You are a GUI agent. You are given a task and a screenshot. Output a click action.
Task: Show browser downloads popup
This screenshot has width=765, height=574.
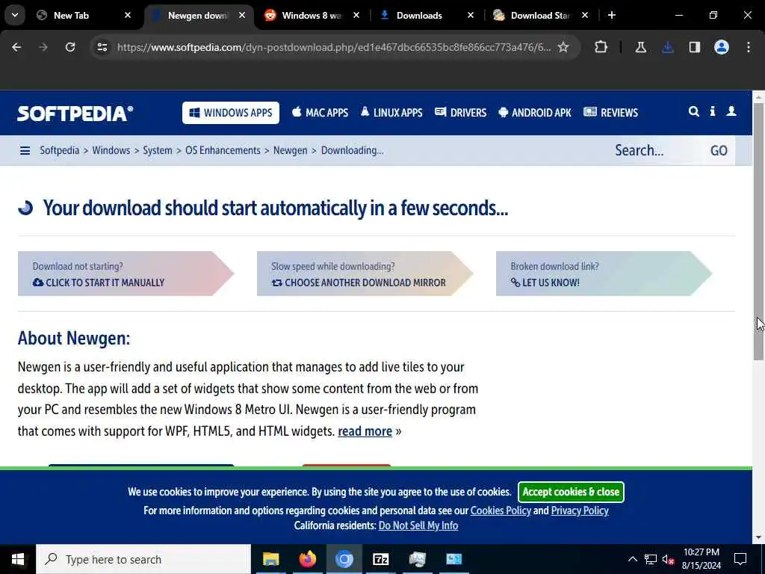pyautogui.click(x=668, y=47)
